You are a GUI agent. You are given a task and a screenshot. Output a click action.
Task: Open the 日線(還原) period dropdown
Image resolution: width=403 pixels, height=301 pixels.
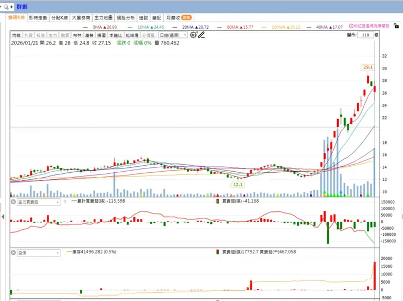pos(173,35)
